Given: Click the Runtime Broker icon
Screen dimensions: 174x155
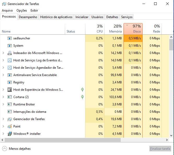Looking at the screenshot, I should (x=10, y=104).
